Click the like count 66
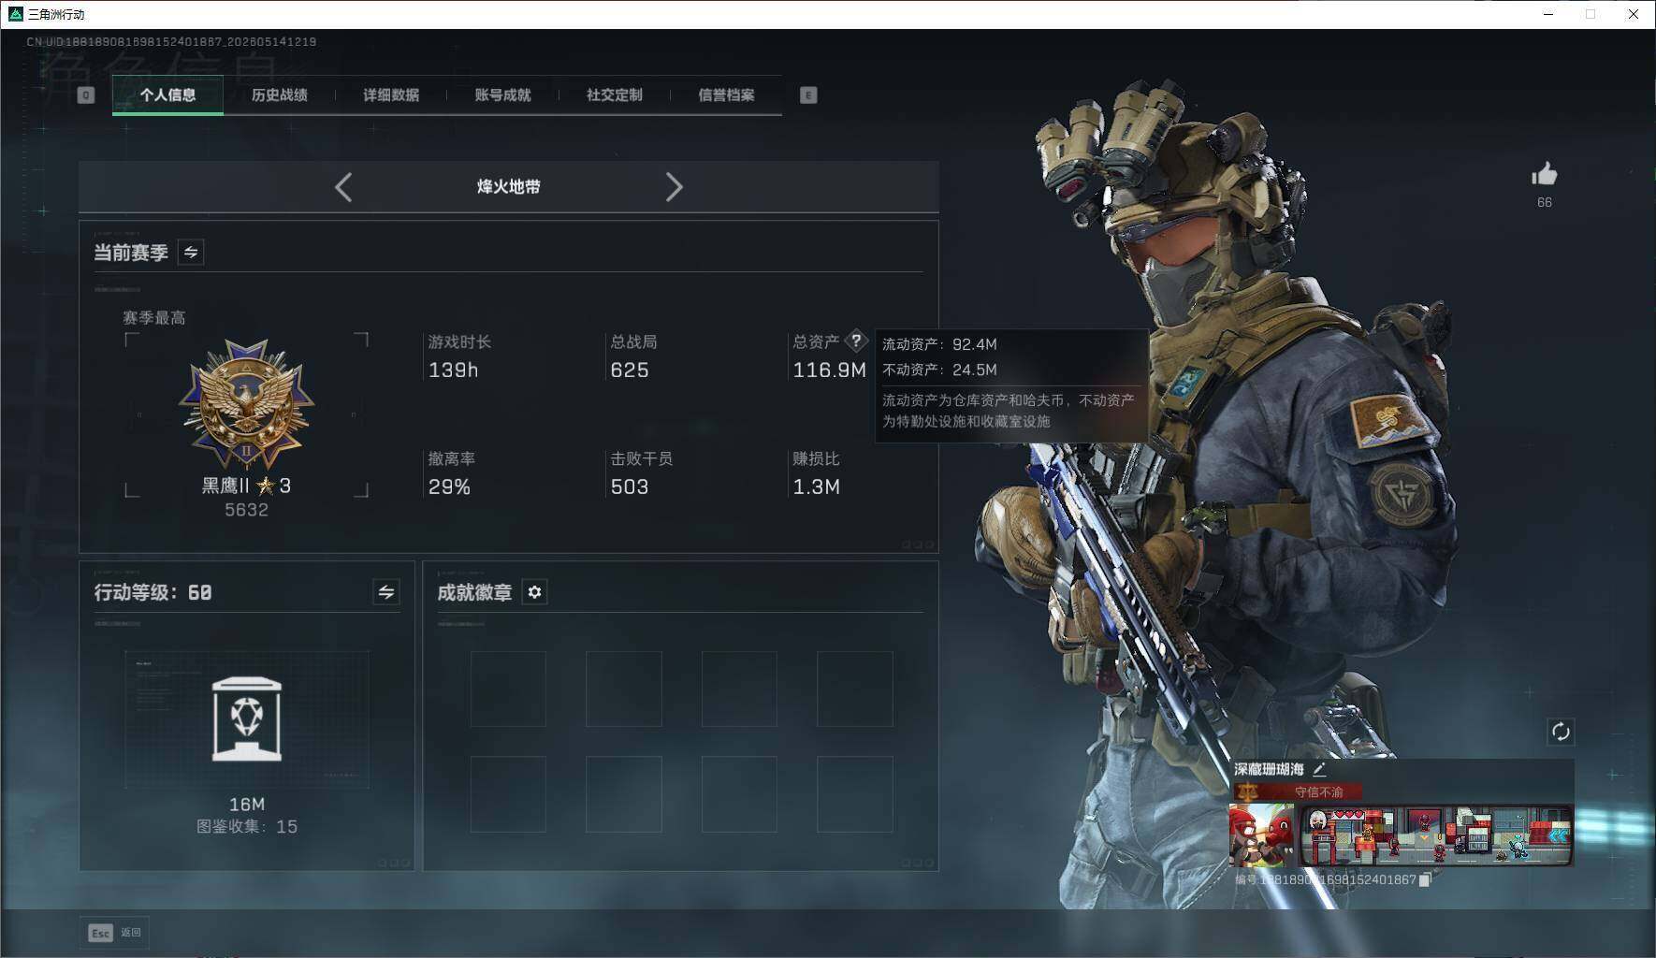The height and width of the screenshot is (958, 1656). [1544, 202]
